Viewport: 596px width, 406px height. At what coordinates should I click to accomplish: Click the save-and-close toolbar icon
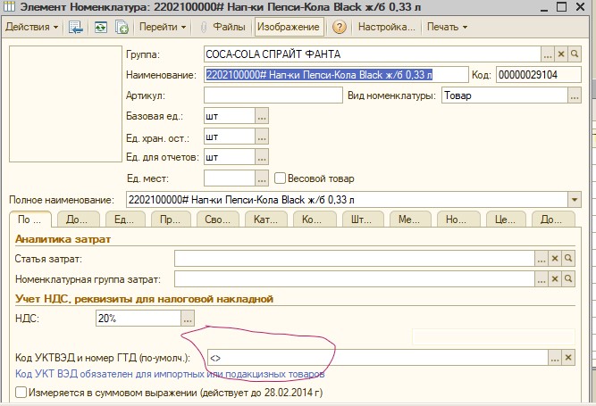pyautogui.click(x=76, y=28)
